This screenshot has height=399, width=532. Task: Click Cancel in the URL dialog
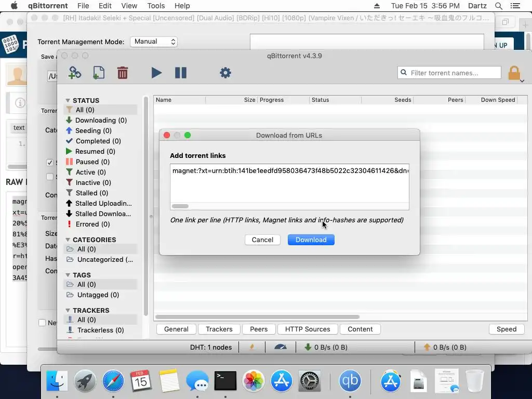click(x=262, y=240)
